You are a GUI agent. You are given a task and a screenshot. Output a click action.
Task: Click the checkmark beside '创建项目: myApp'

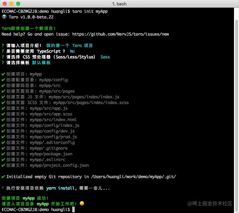point(3,74)
